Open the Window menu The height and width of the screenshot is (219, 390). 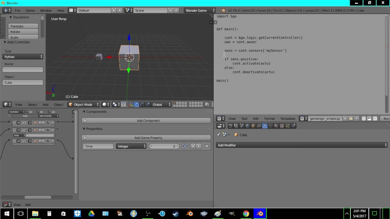click(46, 10)
